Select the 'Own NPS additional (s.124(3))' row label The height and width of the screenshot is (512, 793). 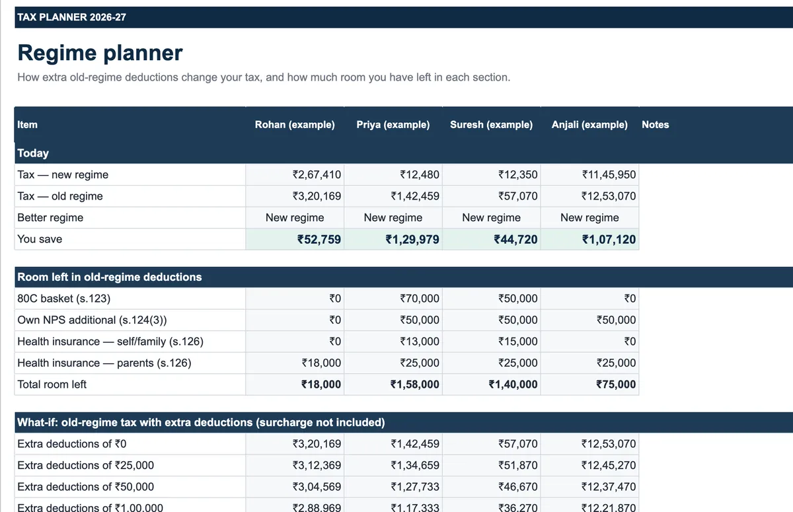click(92, 320)
